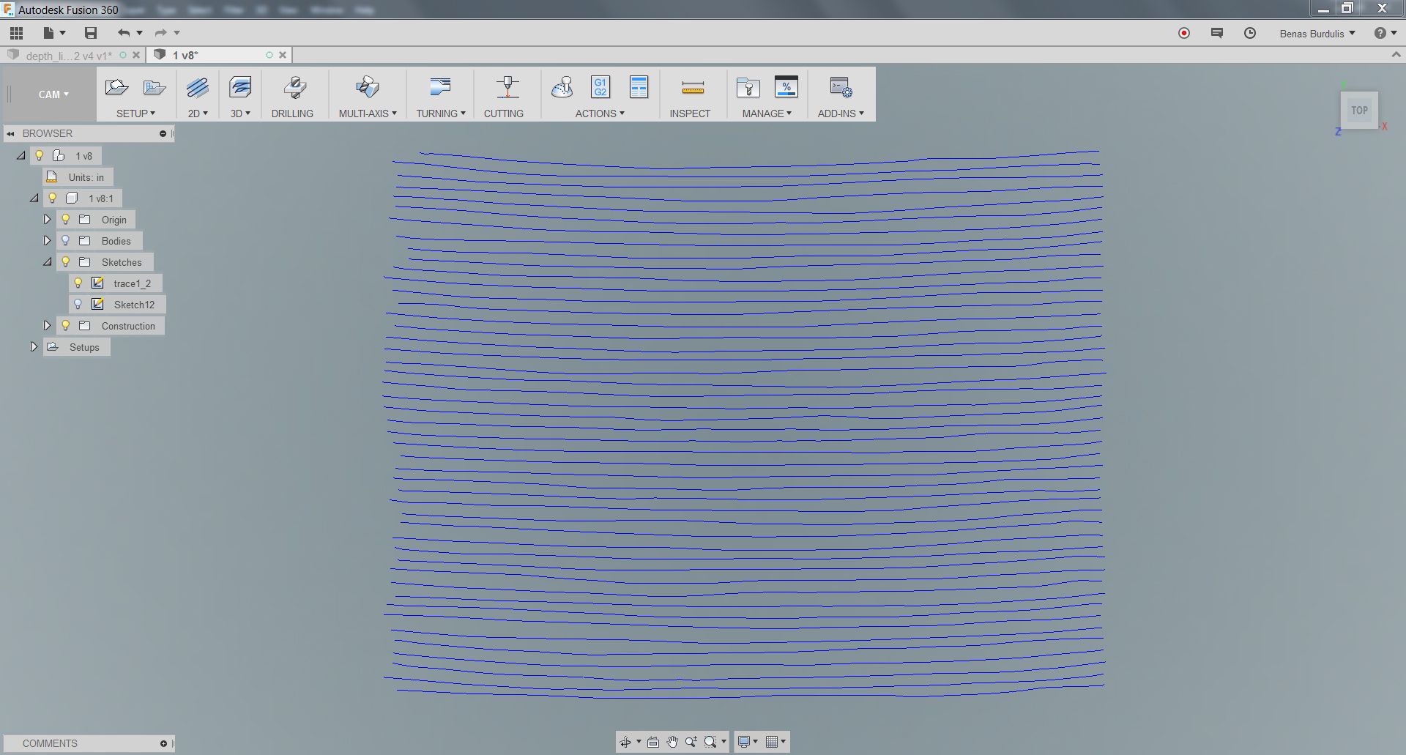Screen dimensions: 1406x755
Task: Expand the Setups node
Action: point(34,346)
